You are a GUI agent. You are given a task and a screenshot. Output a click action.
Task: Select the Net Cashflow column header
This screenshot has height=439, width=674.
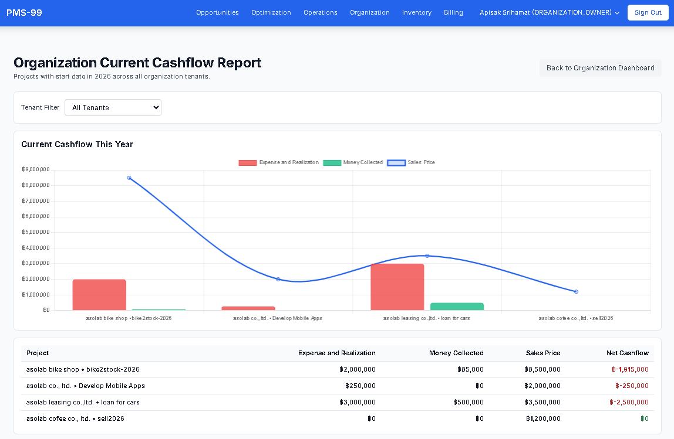[x=628, y=353]
